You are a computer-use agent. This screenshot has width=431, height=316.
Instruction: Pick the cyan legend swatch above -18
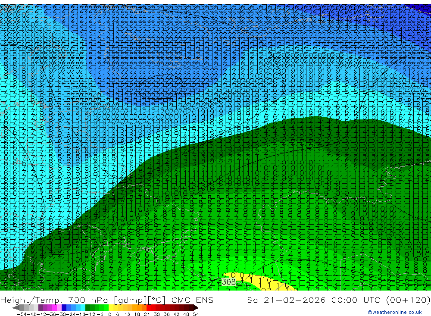click(x=83, y=308)
